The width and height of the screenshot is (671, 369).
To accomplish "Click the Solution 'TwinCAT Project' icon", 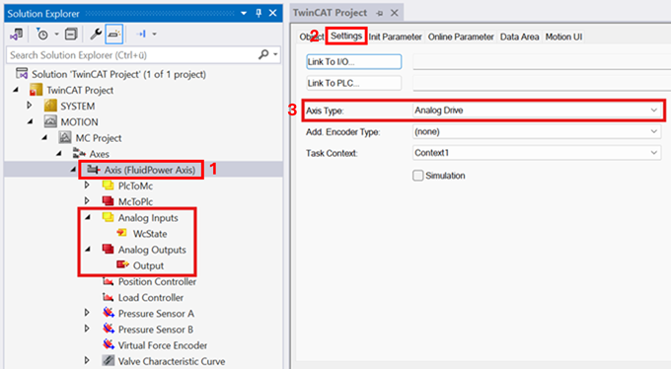I will coord(22,74).
